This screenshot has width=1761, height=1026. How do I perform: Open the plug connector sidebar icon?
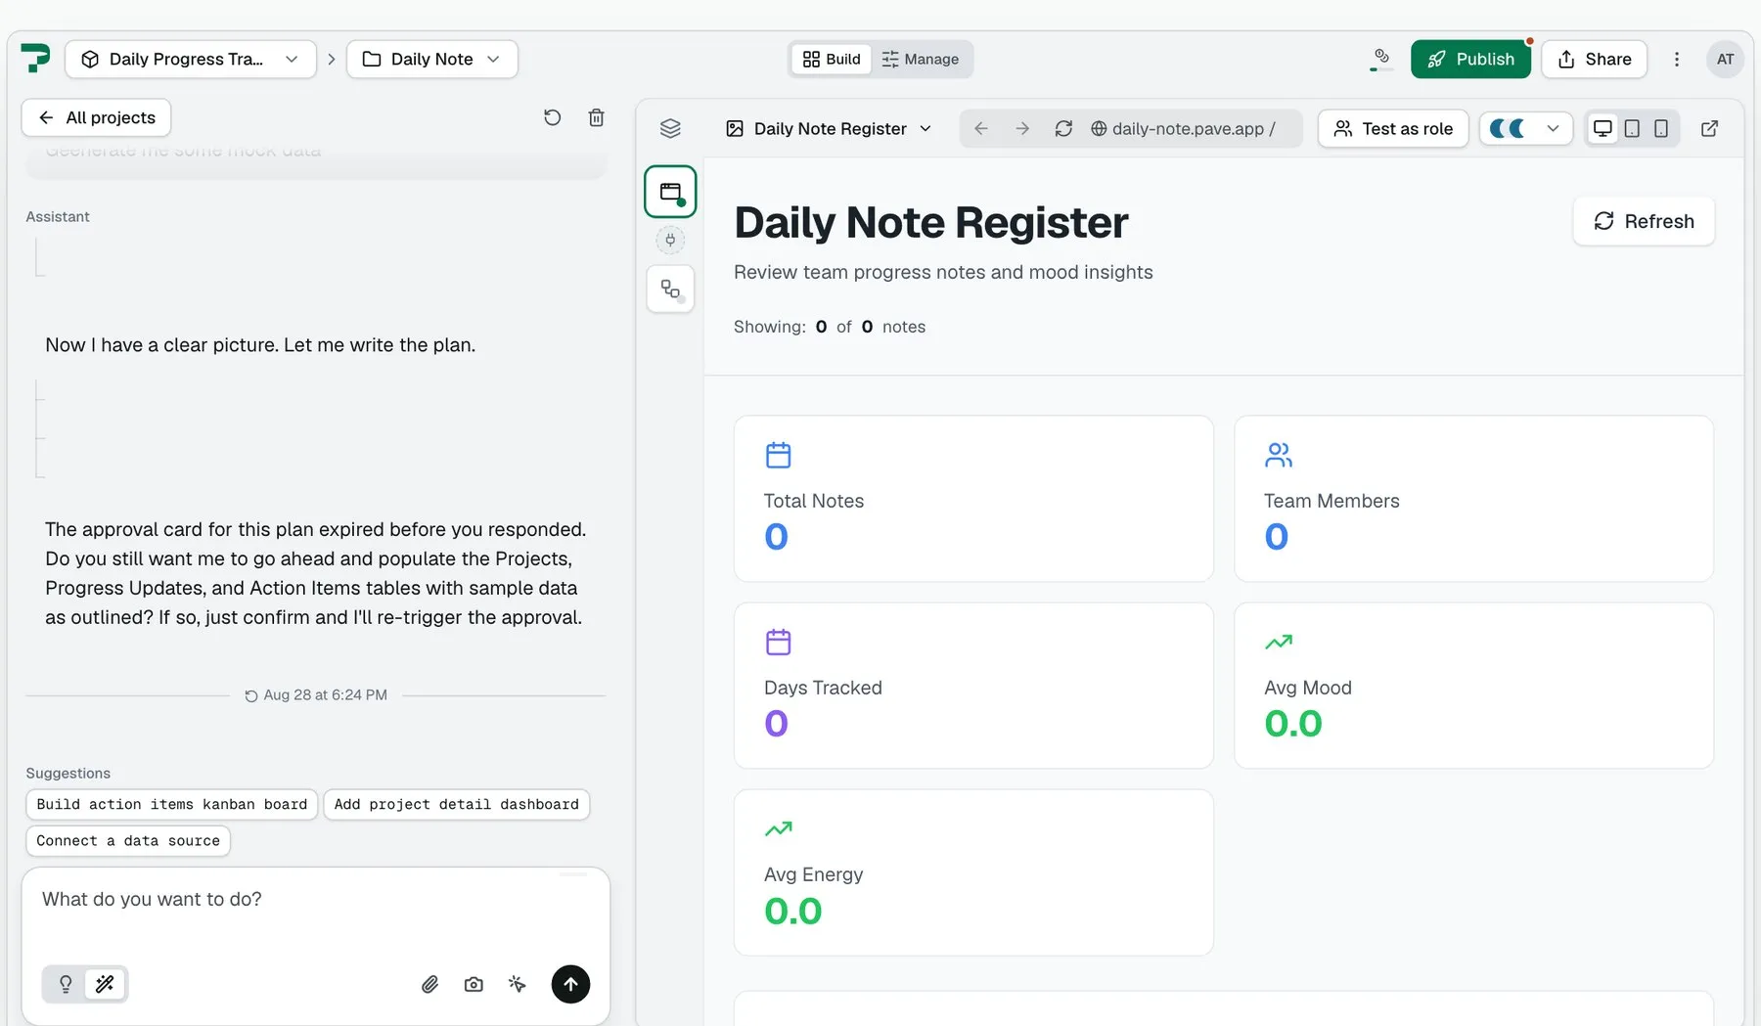pyautogui.click(x=670, y=240)
